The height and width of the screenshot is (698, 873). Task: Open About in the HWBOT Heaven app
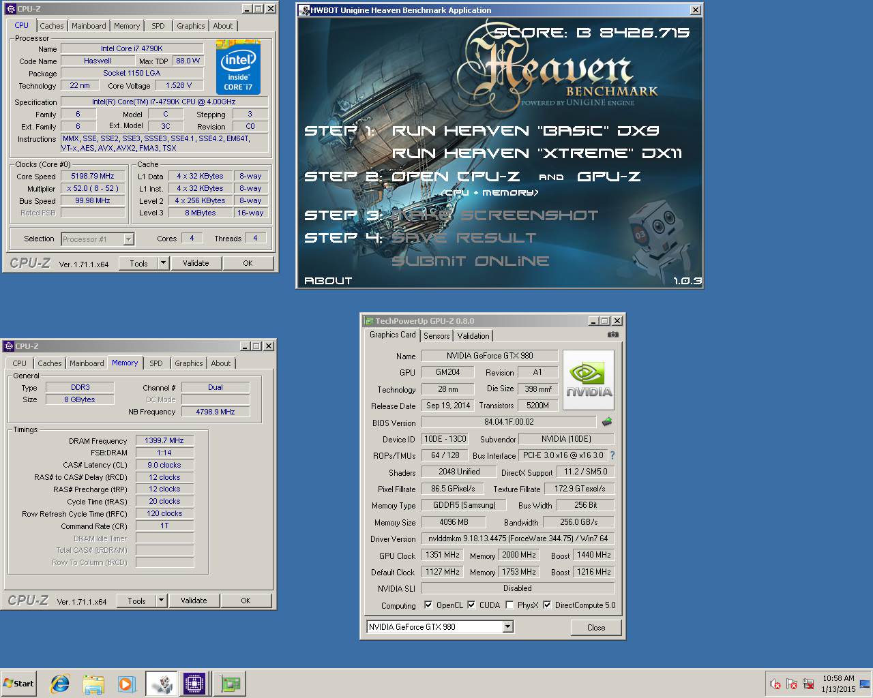[328, 281]
